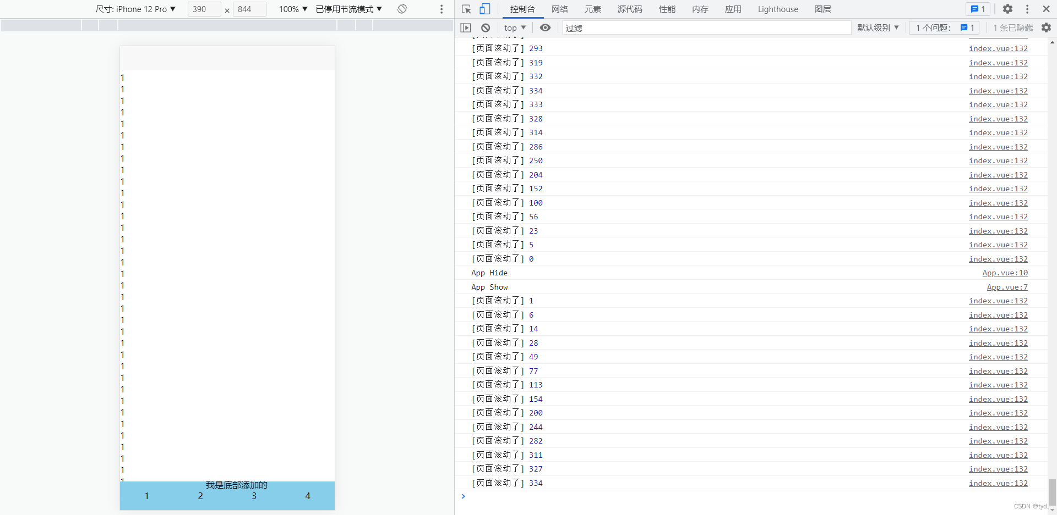Select the log value 319
Viewport: 1057px width, 515px height.
click(536, 63)
